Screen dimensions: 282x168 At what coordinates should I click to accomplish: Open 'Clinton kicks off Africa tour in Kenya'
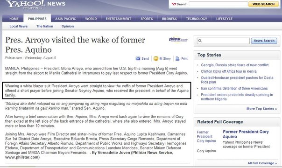click(229, 71)
